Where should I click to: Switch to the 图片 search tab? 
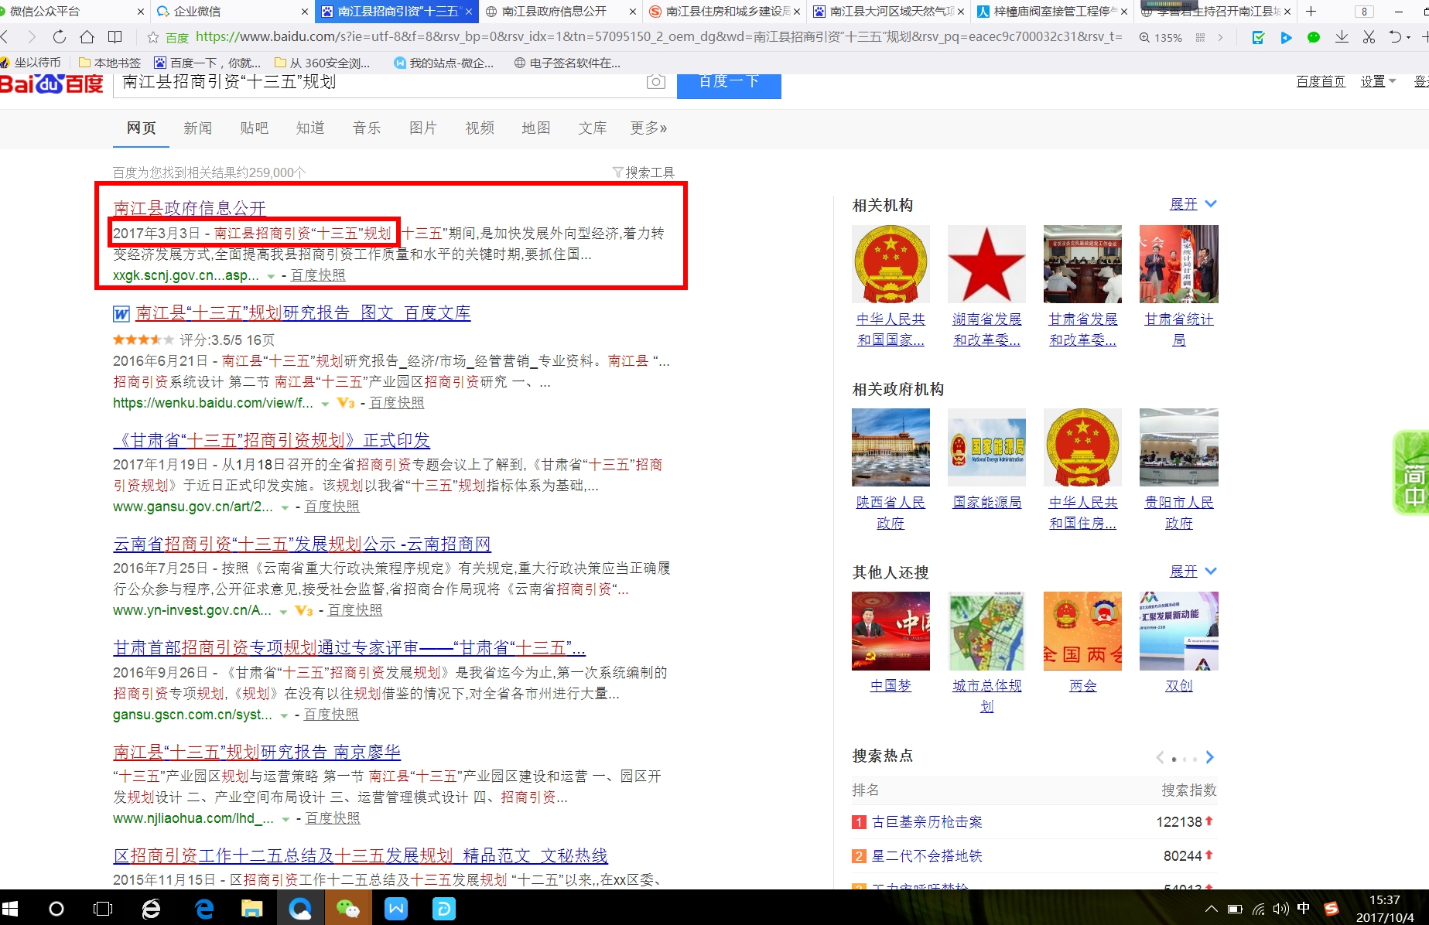[x=422, y=128]
